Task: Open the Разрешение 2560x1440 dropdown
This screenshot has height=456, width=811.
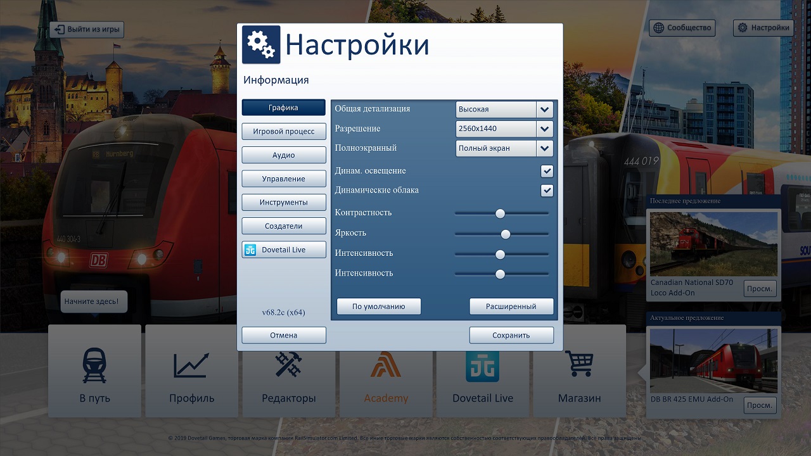Action: pos(544,129)
